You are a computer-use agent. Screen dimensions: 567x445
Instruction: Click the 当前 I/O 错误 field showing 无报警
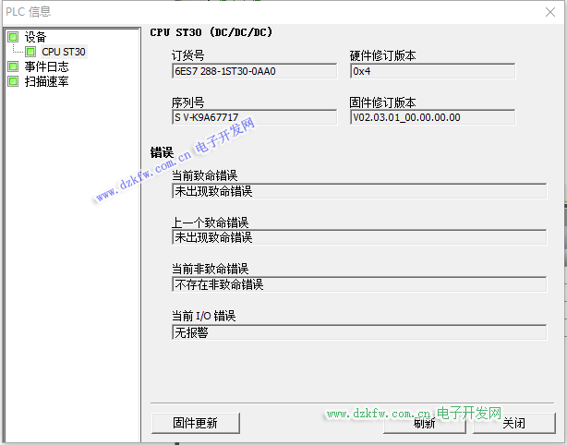click(x=358, y=332)
